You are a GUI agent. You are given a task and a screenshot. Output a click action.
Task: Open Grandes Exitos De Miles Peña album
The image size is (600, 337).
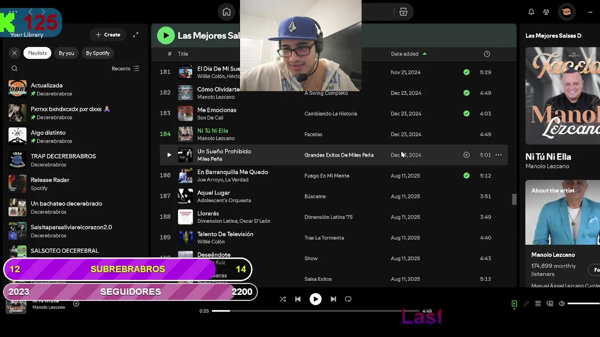(x=339, y=155)
